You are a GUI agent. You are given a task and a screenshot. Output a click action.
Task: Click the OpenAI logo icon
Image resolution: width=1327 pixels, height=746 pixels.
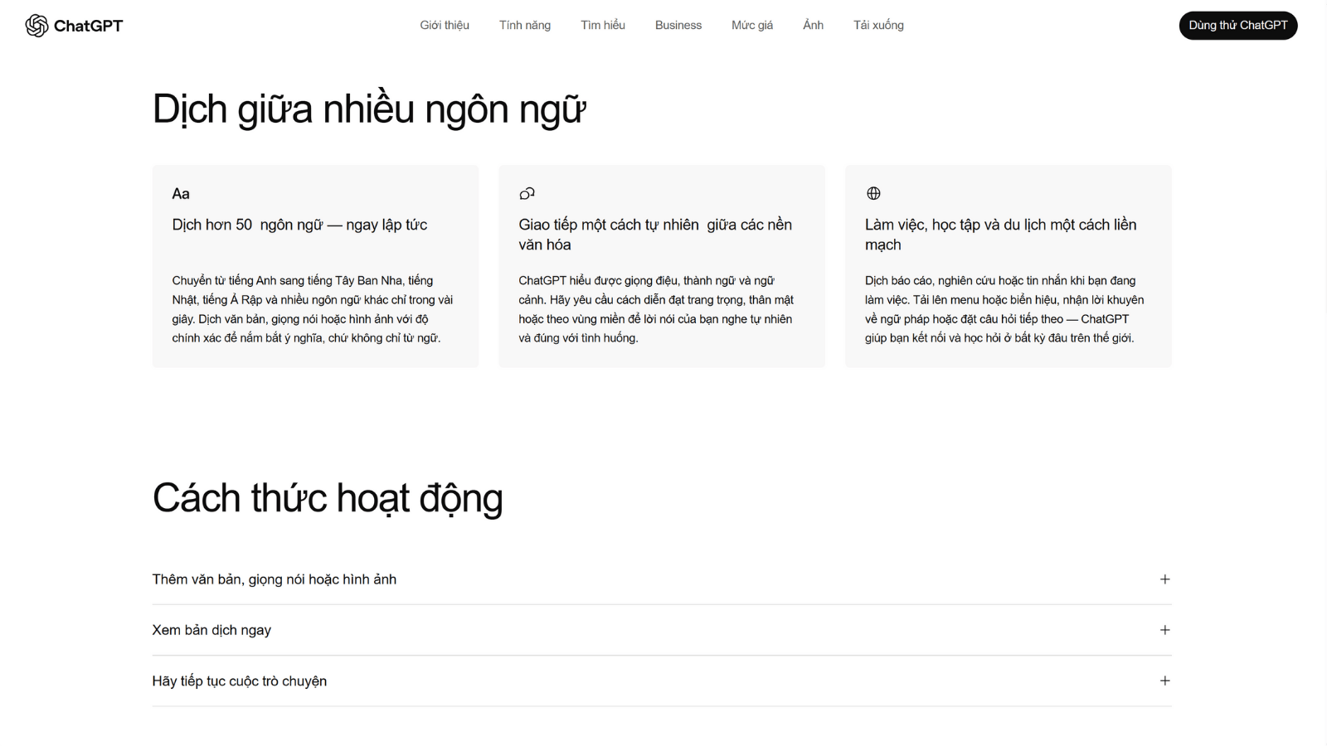tap(35, 25)
